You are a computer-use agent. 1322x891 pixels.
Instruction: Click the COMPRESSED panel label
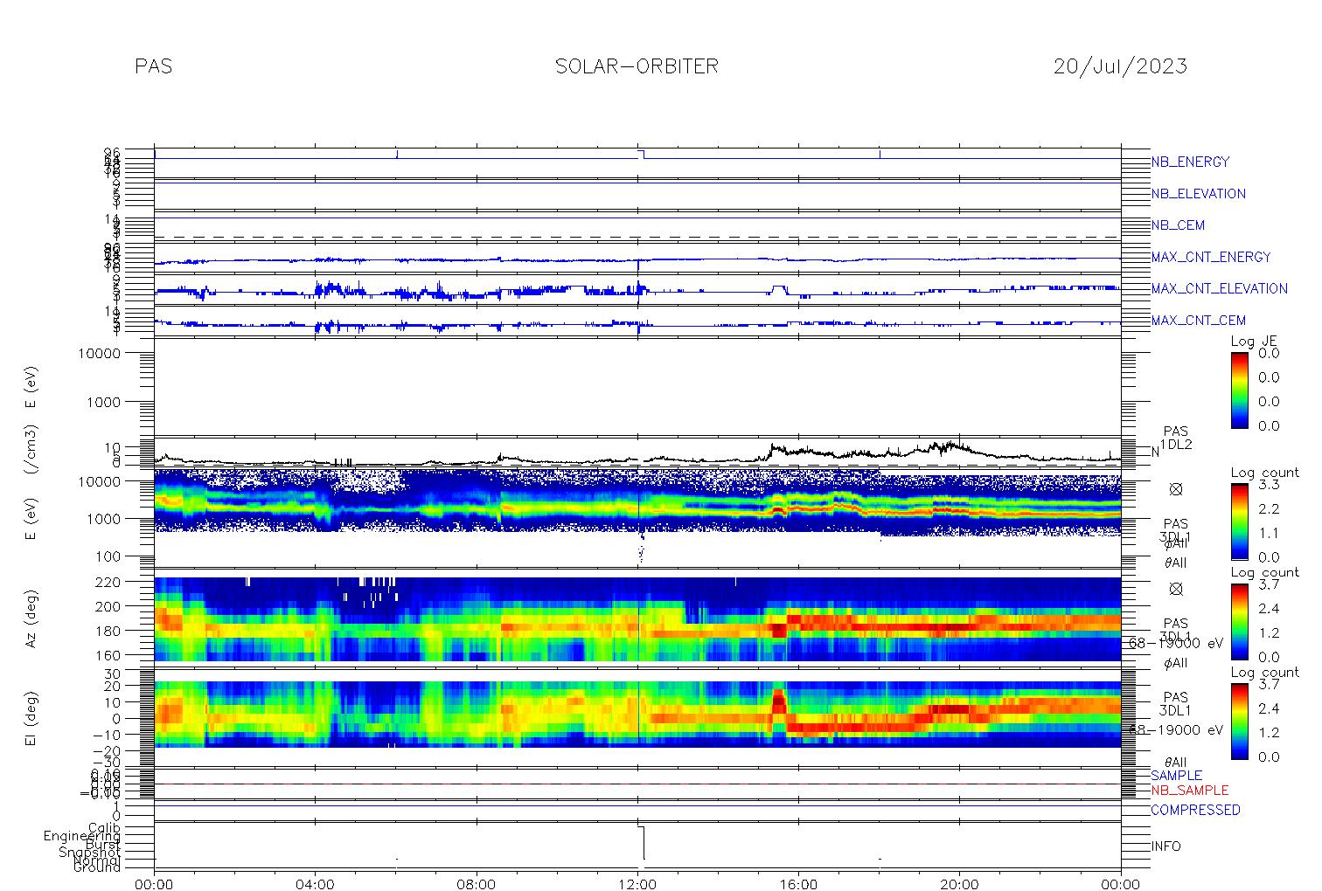coord(1195,810)
